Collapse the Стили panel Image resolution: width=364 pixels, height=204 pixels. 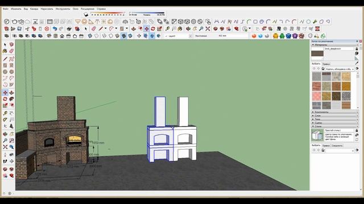click(x=334, y=126)
